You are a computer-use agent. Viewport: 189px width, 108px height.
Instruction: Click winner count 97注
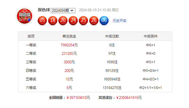[112, 53]
